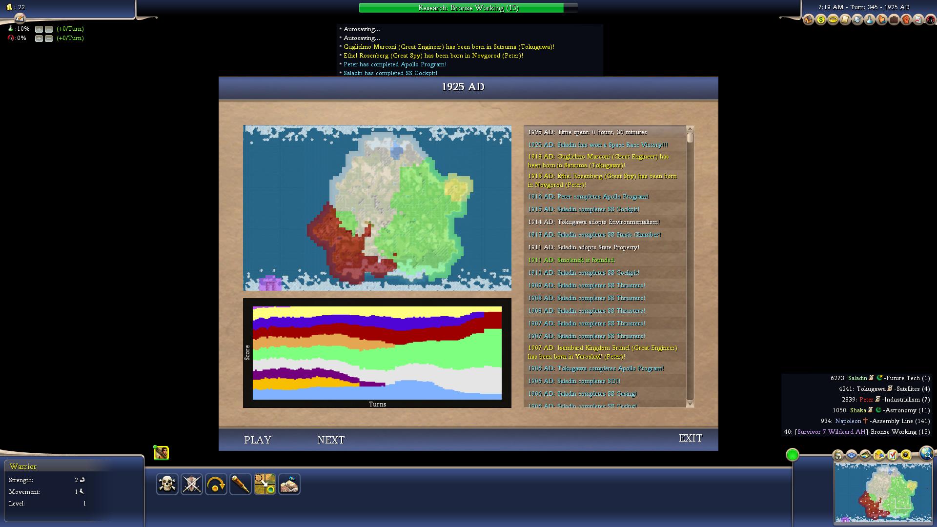Click the replay world map
The width and height of the screenshot is (937, 527).
pos(377,208)
